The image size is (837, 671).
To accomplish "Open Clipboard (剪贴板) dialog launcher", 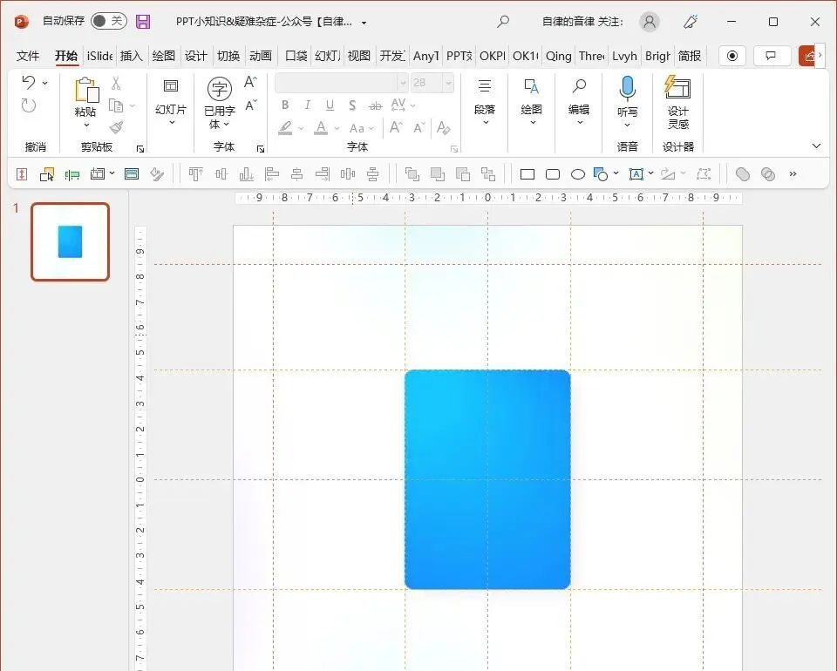I will (139, 149).
